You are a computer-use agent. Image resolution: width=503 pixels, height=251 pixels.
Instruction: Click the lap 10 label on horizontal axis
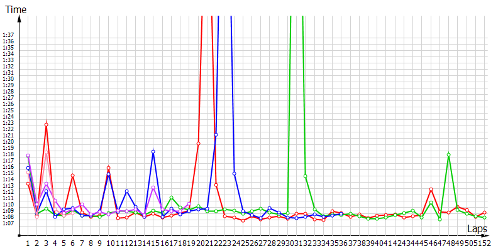pos(109,243)
